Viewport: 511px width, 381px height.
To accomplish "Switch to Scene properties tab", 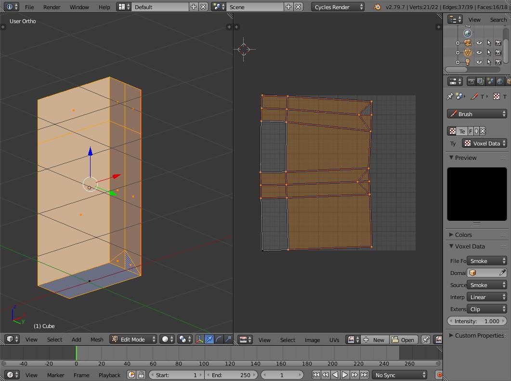I will point(490,81).
